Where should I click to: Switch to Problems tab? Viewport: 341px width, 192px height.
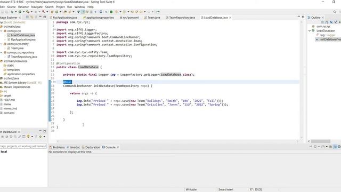tap(57, 147)
